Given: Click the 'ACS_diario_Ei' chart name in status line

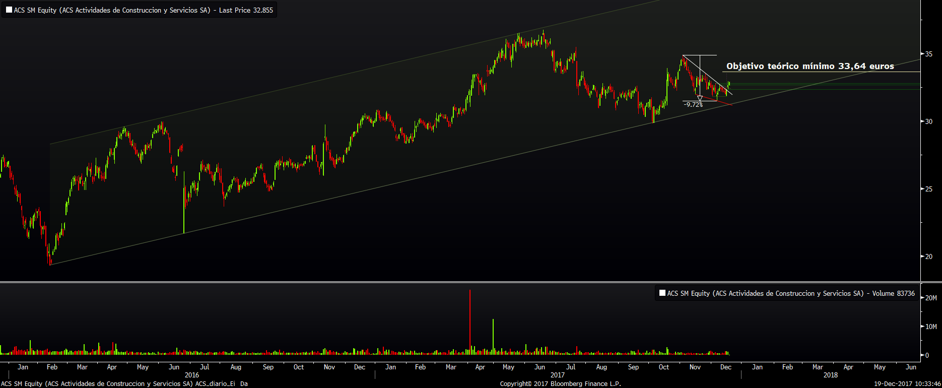Looking at the screenshot, I should [215, 384].
